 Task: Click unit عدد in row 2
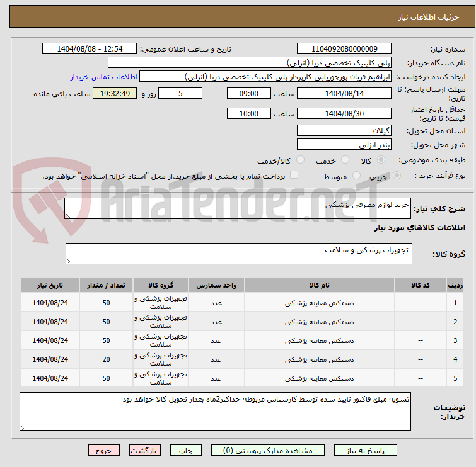tap(216, 322)
